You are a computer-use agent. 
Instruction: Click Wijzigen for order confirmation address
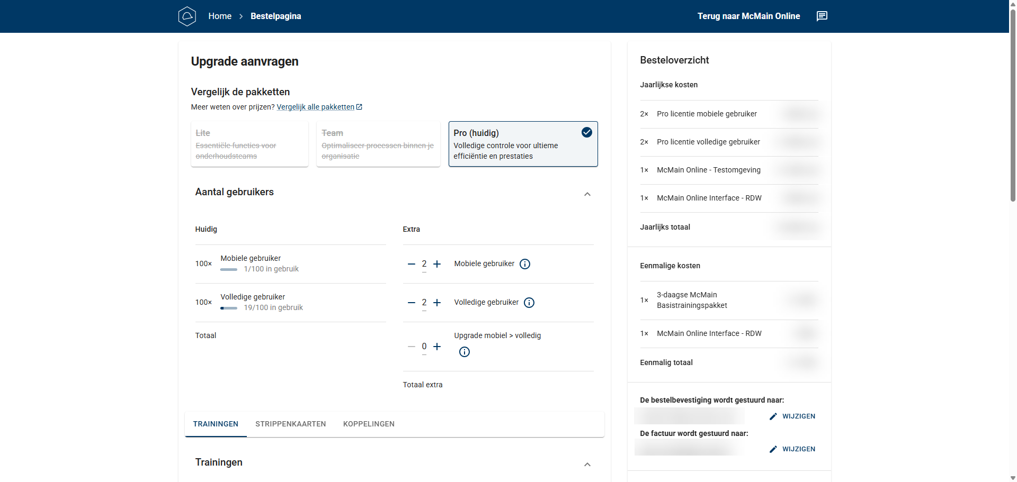pyautogui.click(x=792, y=416)
